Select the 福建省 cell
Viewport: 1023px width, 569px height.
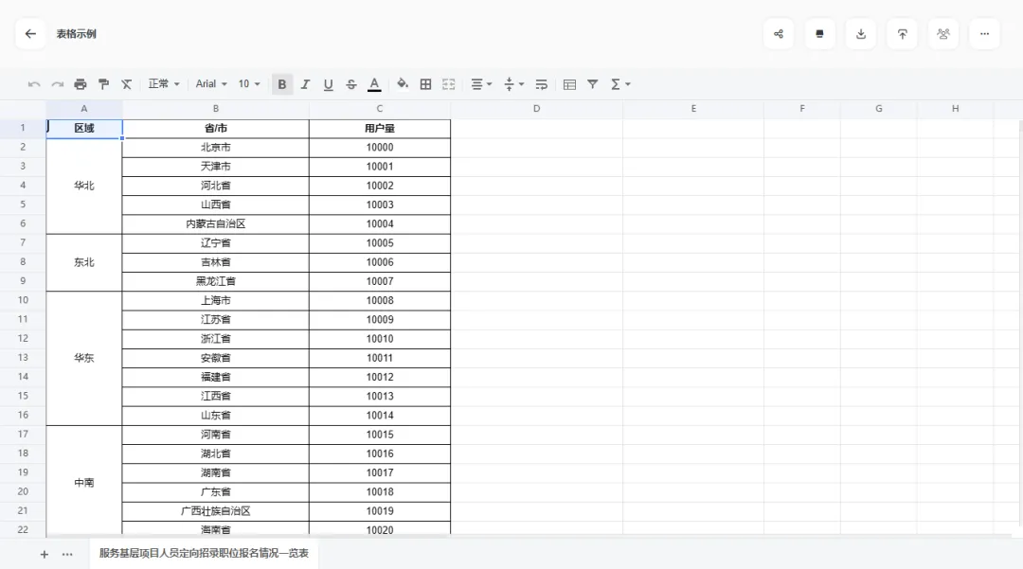[x=216, y=378]
